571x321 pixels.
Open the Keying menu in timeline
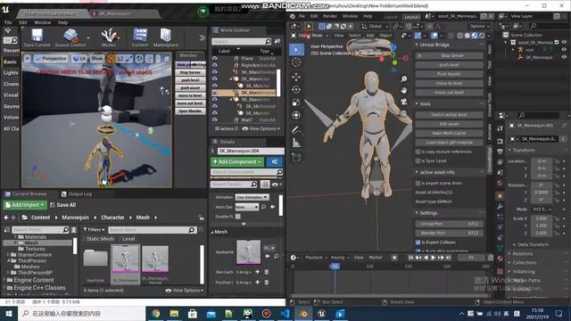(x=339, y=258)
